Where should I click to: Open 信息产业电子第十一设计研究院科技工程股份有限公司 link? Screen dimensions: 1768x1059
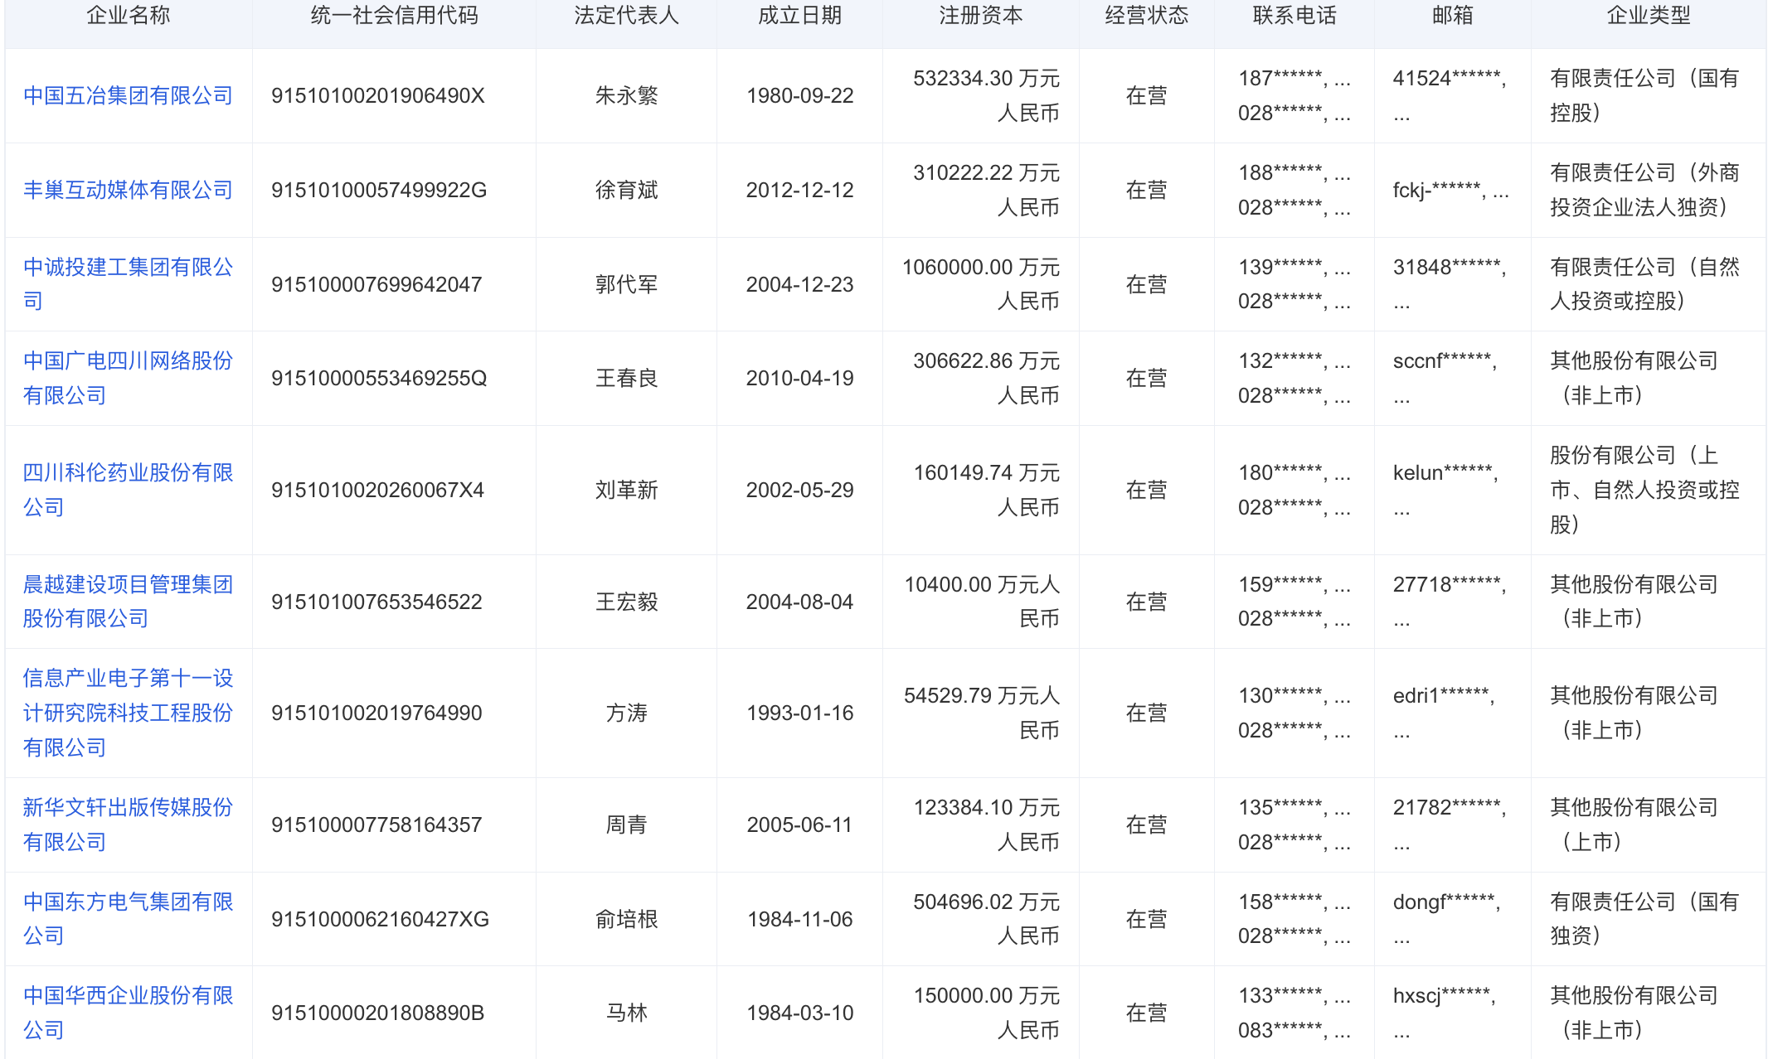(128, 713)
